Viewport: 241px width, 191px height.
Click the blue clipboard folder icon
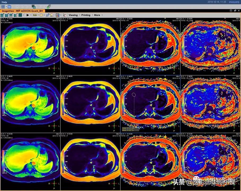(9, 6)
